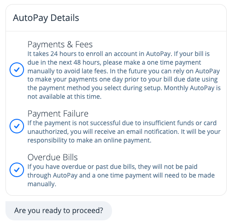Click the 'Are you ready to proceed?' message
Viewport: 229px width, 224px height.
coord(58,211)
